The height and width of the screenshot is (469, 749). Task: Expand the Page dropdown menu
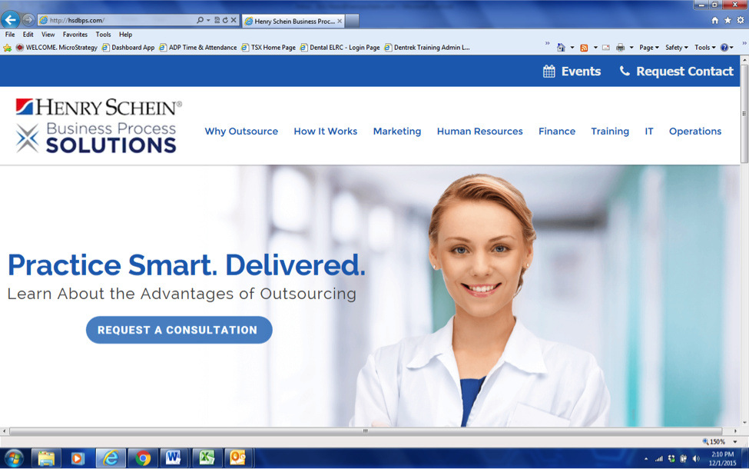tap(648, 47)
